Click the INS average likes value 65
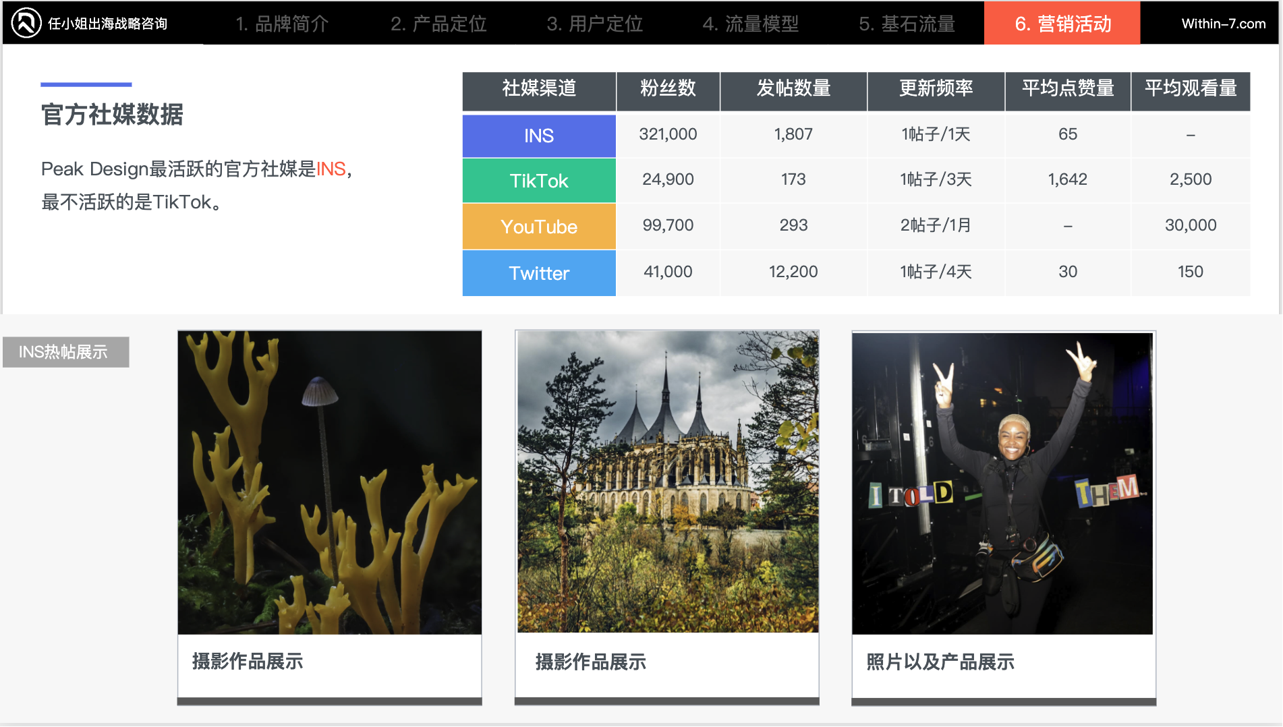Image resolution: width=1283 pixels, height=727 pixels. click(1068, 134)
